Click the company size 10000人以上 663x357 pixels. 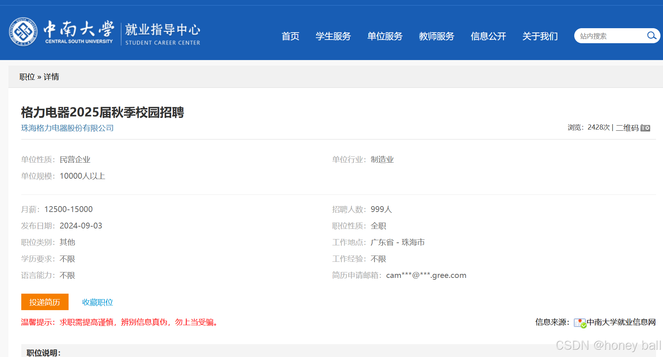(x=83, y=176)
